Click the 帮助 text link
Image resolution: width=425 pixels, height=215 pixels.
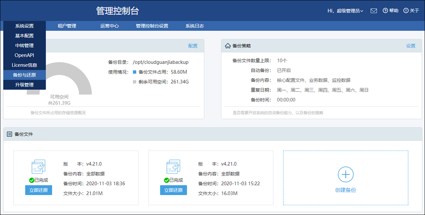394,11
